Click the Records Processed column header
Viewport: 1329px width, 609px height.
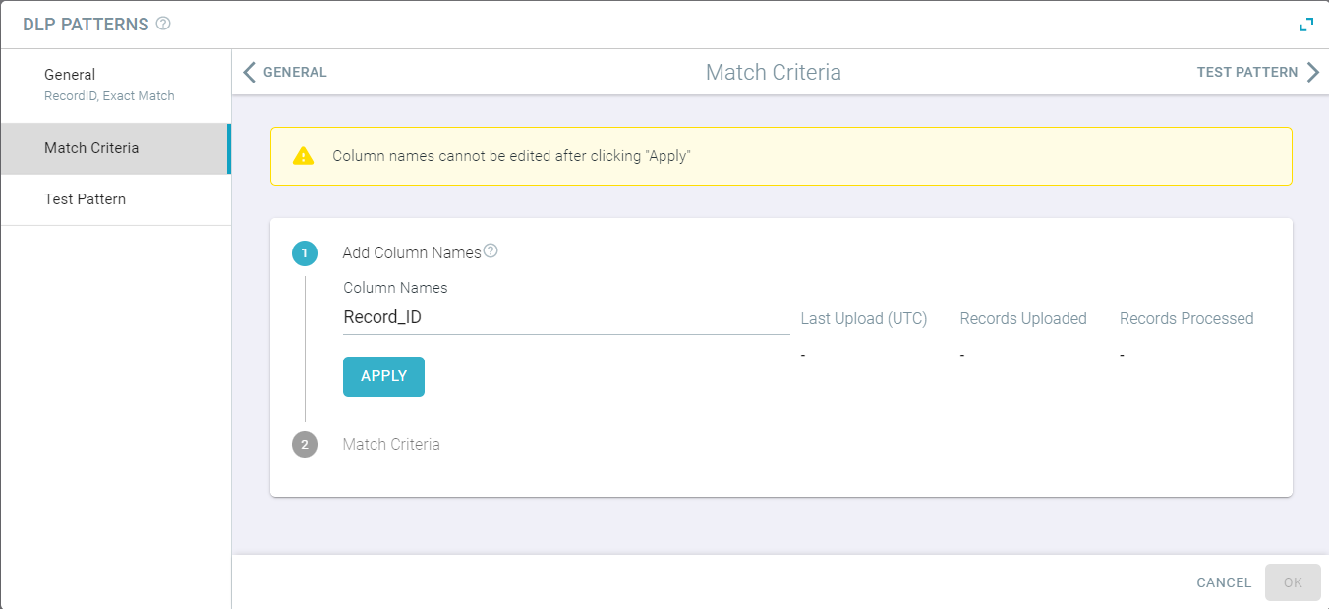pos(1186,318)
